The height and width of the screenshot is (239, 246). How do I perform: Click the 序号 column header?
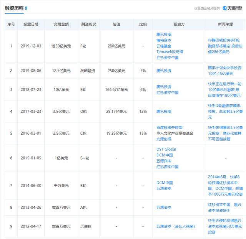(x=11, y=24)
